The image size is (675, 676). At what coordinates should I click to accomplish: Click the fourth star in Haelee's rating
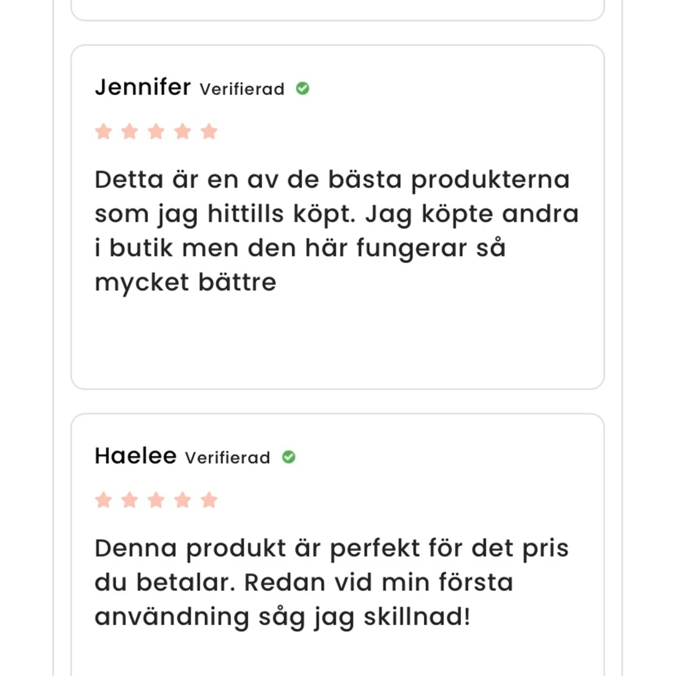182,500
